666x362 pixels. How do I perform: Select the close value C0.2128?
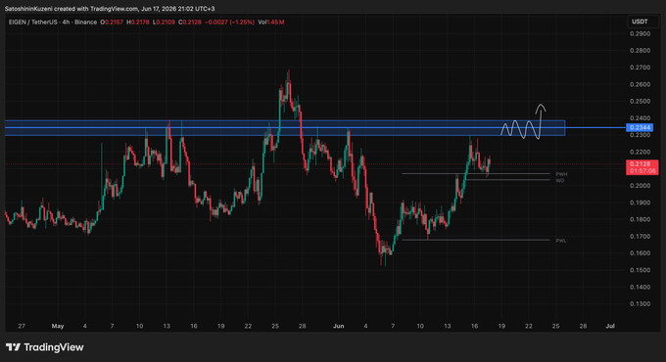coord(190,23)
